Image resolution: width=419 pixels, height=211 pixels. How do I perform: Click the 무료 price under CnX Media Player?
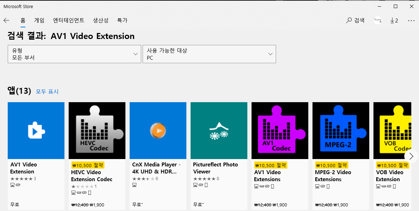[137, 205]
